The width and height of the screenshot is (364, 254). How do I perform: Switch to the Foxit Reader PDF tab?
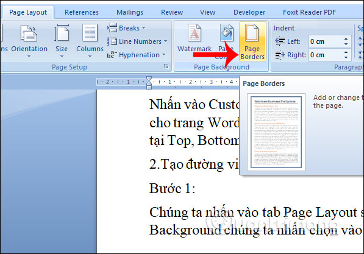(x=309, y=12)
